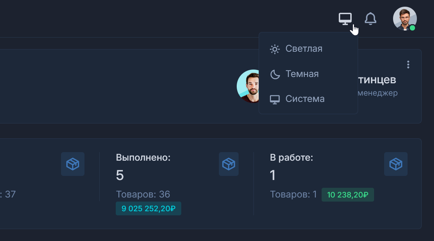
Task: Click the monitor icon beside Система
Action: (275, 99)
